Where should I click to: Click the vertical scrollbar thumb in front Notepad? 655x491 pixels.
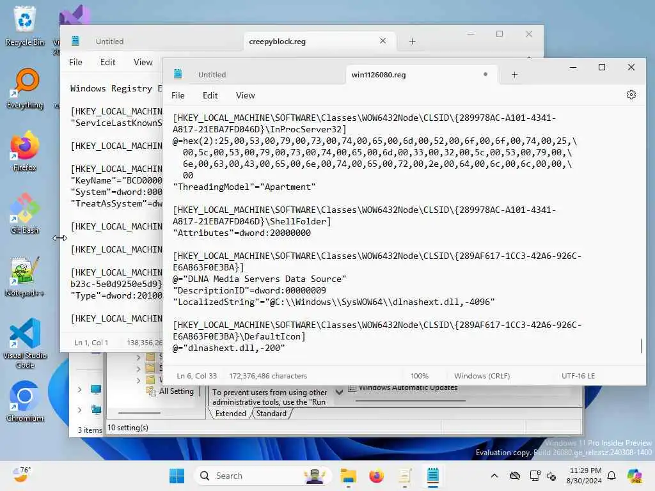click(x=642, y=346)
